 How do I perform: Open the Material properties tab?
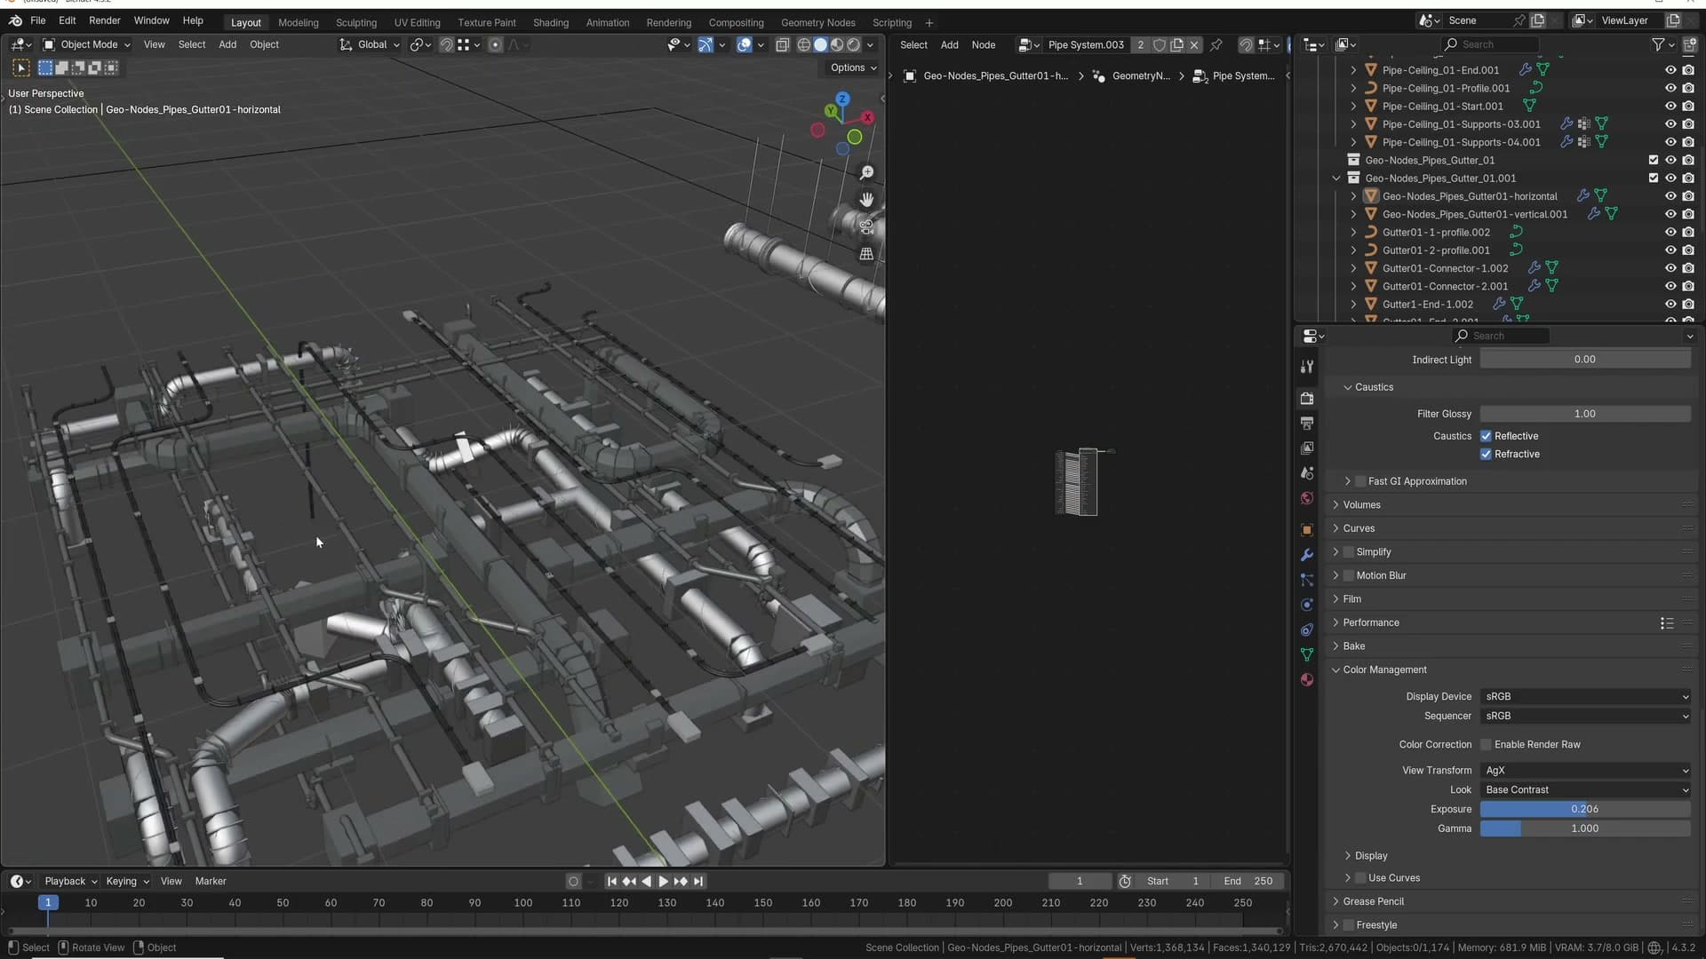click(1307, 679)
